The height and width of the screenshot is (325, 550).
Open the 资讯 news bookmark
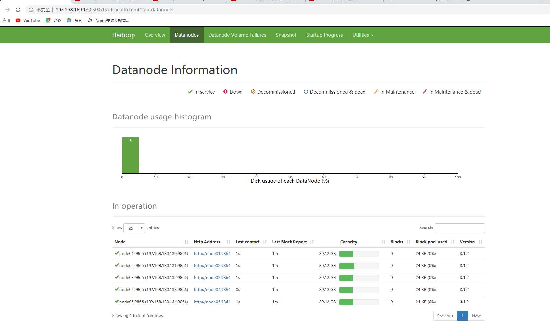pyautogui.click(x=74, y=20)
